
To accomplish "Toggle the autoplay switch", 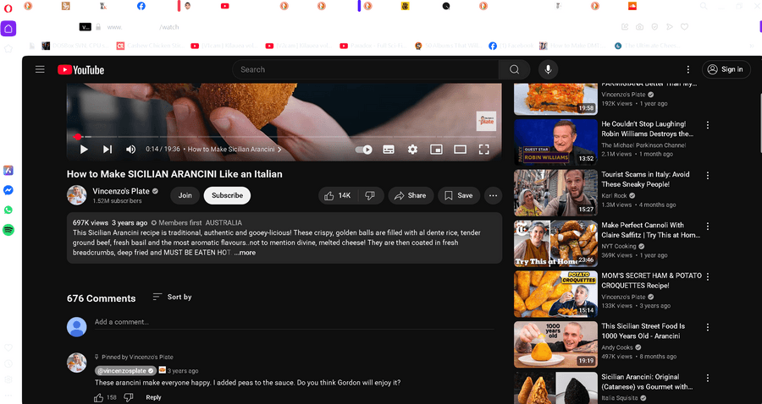I will pyautogui.click(x=364, y=150).
